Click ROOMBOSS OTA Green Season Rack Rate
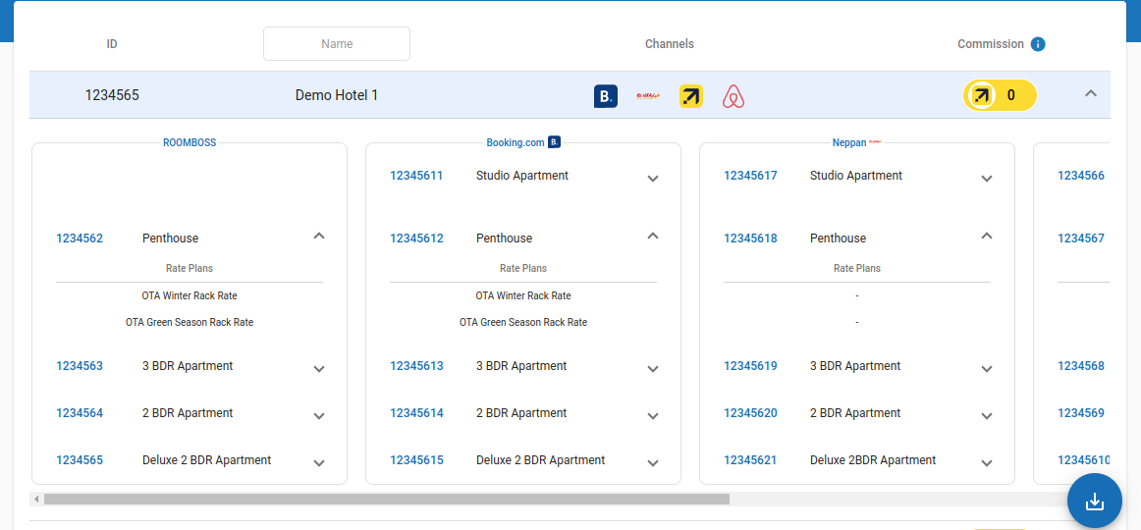Screen dimensions: 1141x530 [x=190, y=322]
